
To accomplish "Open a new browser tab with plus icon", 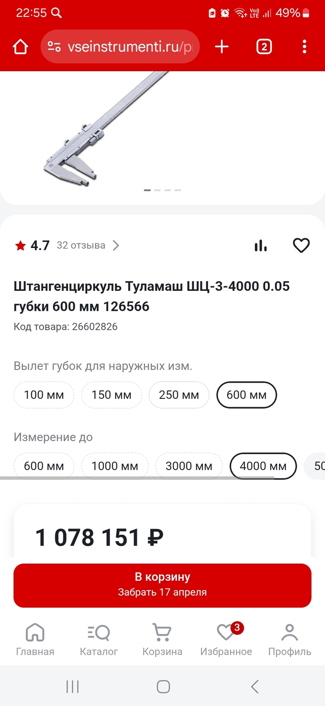I will coord(222,47).
